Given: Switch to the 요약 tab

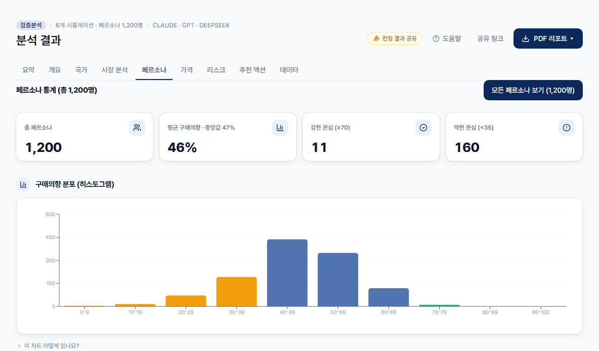Looking at the screenshot, I should [28, 70].
